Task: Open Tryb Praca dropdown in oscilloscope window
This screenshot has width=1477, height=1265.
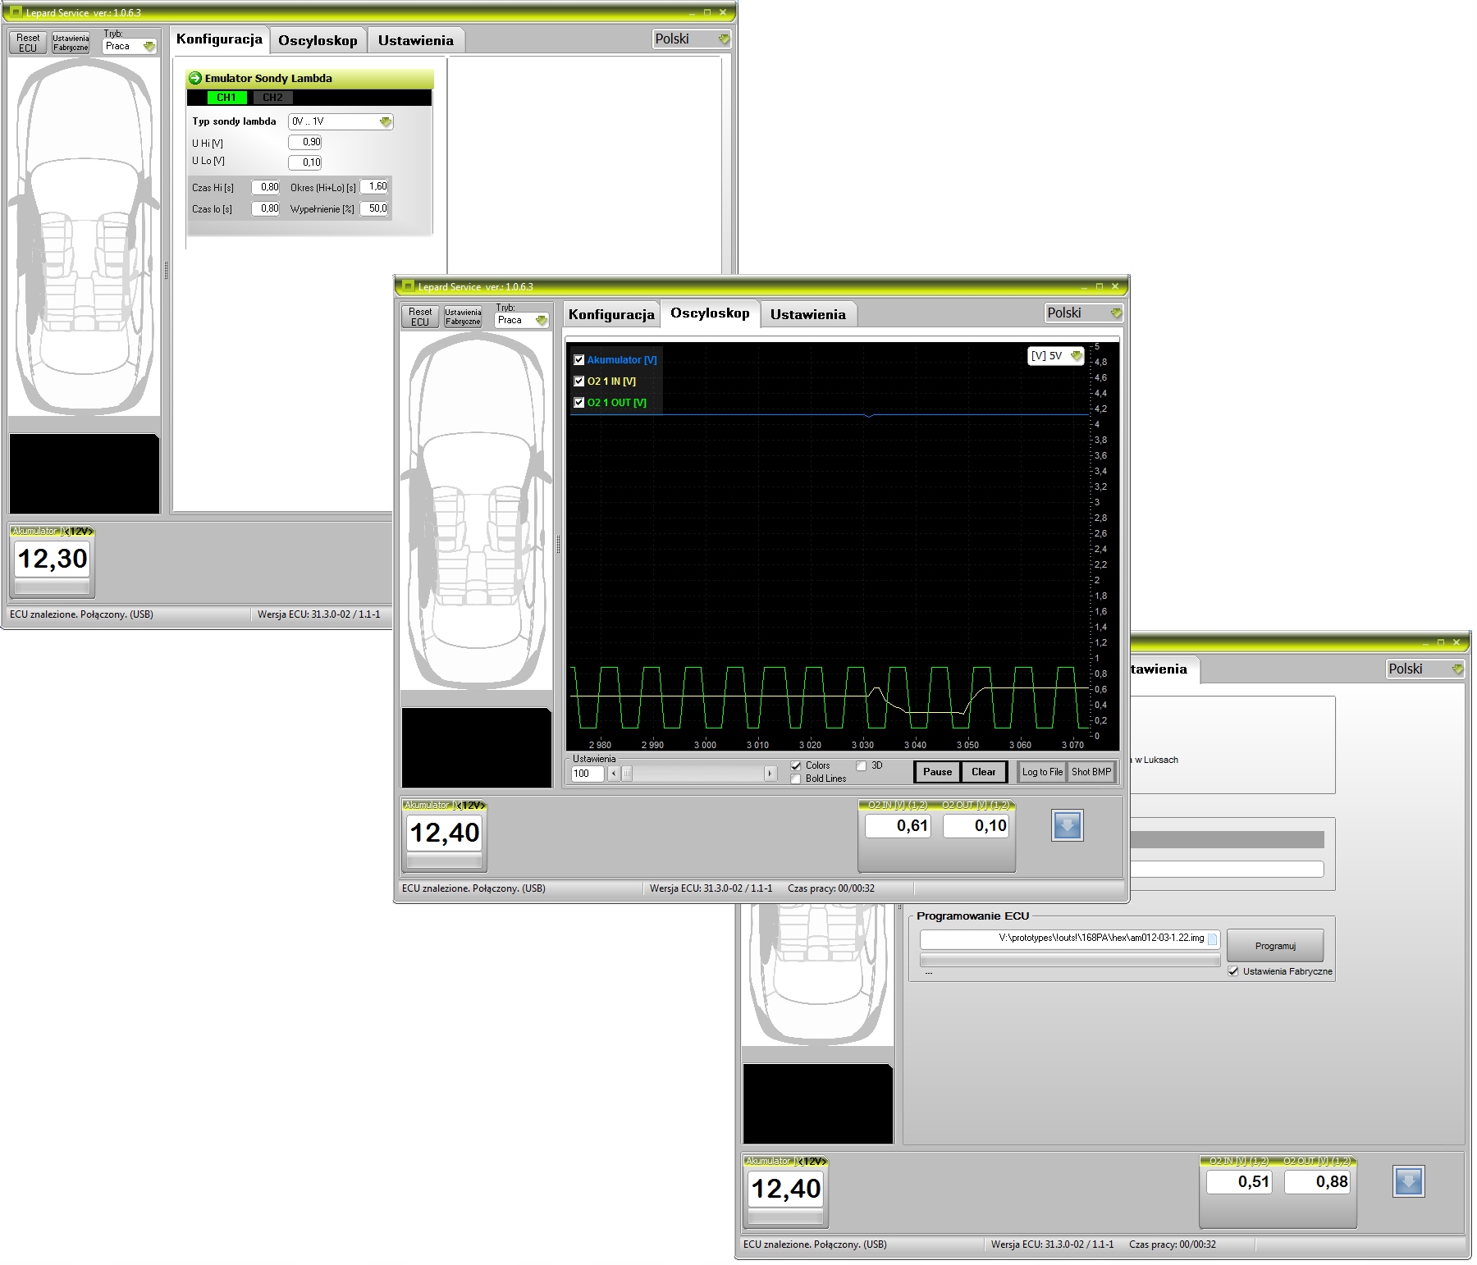Action: point(522,321)
